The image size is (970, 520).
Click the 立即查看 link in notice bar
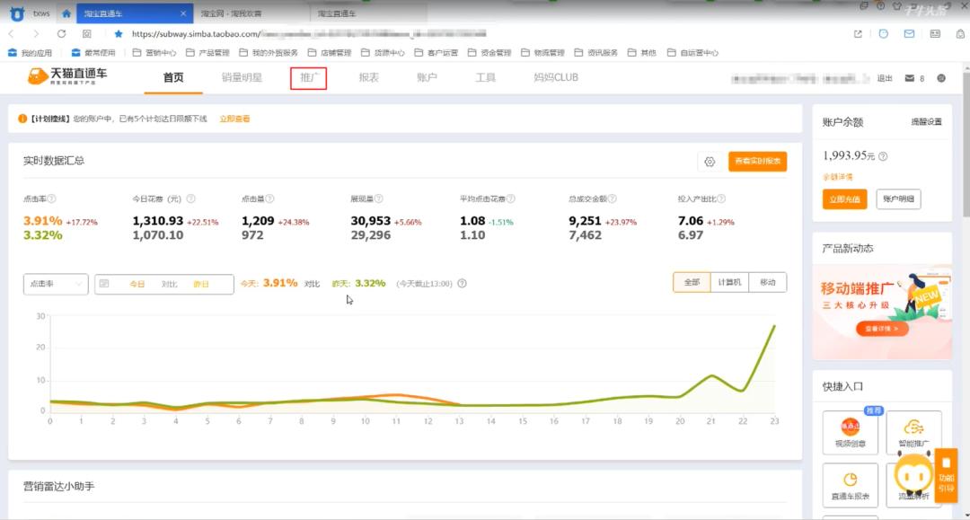click(234, 119)
